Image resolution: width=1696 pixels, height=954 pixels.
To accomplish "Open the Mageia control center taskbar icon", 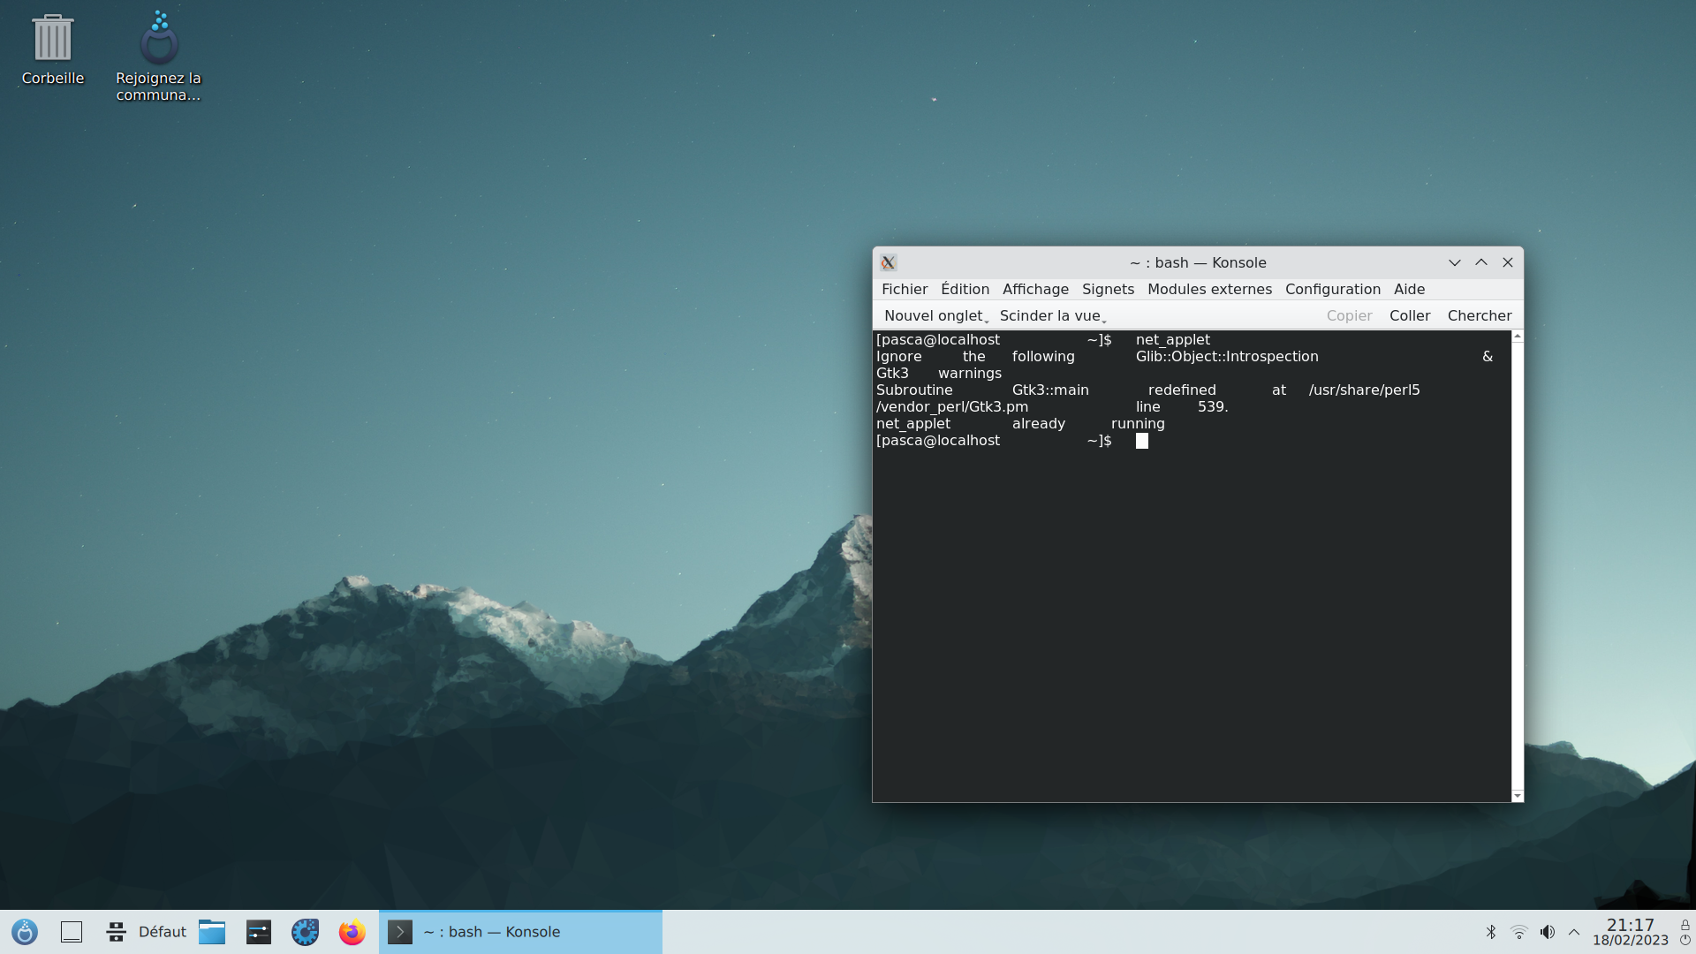I will coord(306,932).
